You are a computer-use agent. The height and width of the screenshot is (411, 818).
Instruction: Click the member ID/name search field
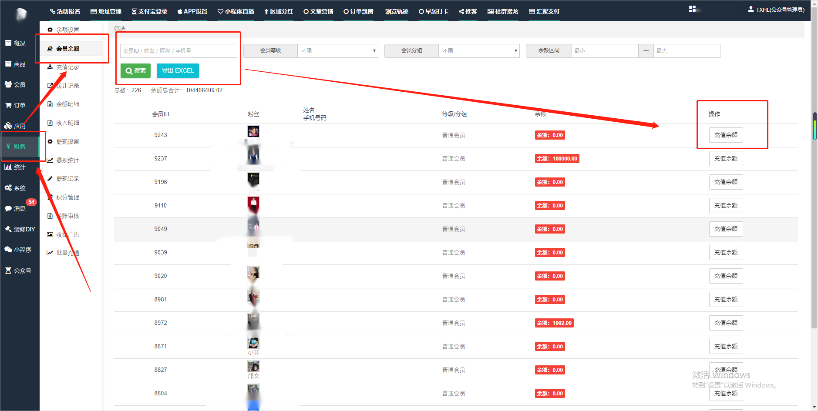pos(178,51)
